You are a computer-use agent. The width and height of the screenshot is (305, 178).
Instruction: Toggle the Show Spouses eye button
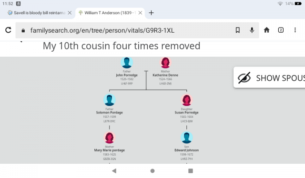(x=269, y=77)
